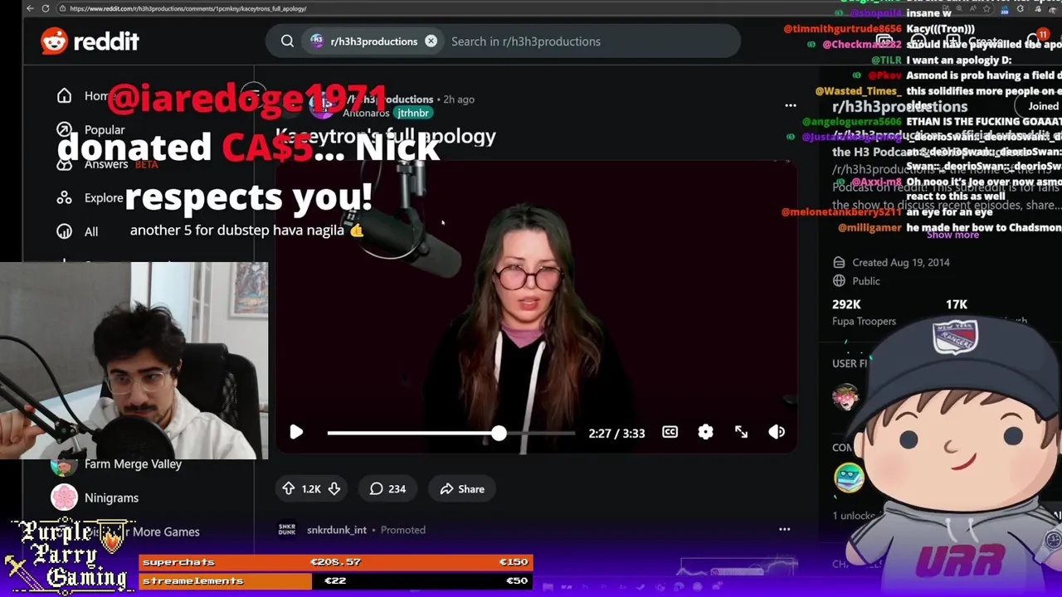The width and height of the screenshot is (1062, 597).
Task: Toggle closed captions on the video
Action: [x=670, y=432]
